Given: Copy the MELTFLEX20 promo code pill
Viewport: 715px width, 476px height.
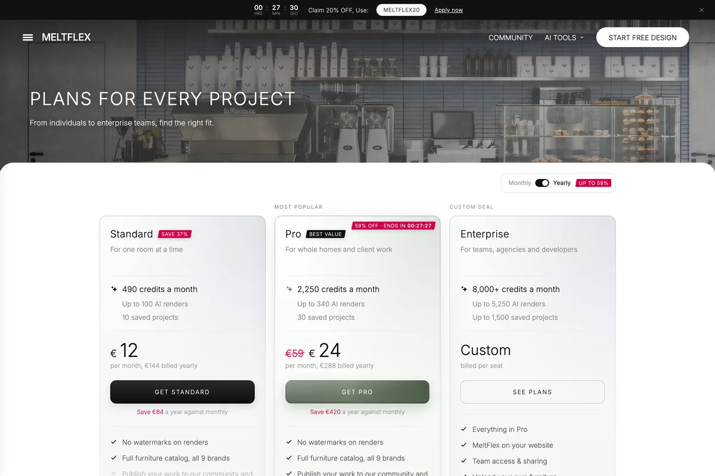Looking at the screenshot, I should pos(402,10).
